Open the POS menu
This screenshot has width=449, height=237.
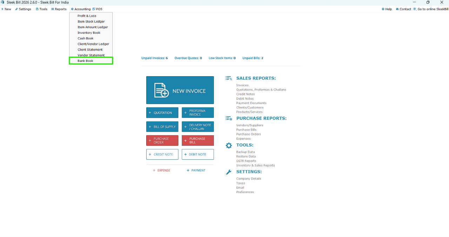[98, 9]
